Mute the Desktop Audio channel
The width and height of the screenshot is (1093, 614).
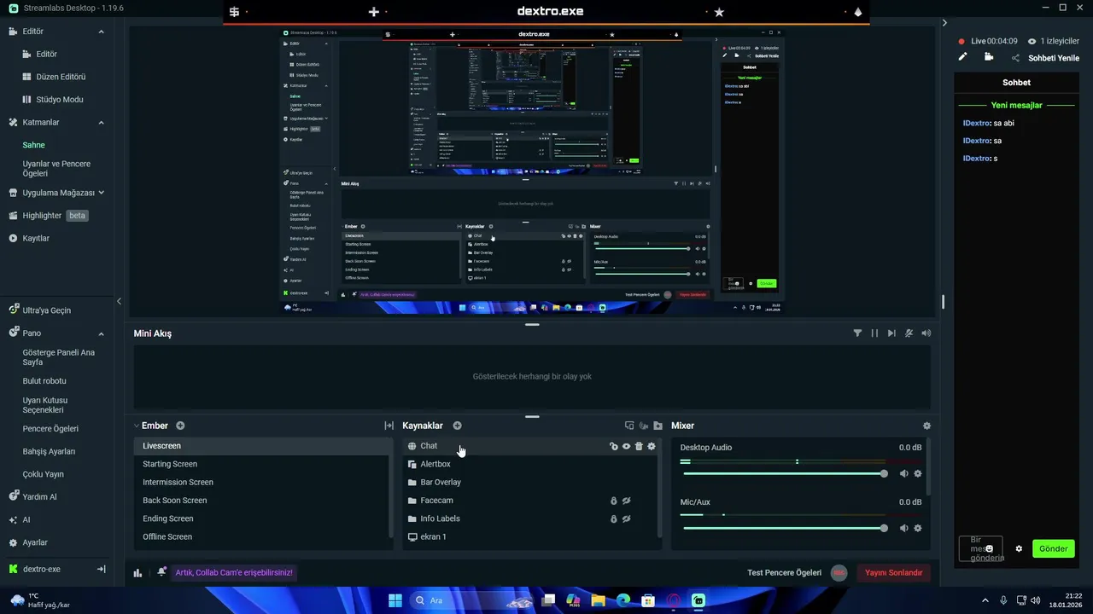click(x=904, y=473)
